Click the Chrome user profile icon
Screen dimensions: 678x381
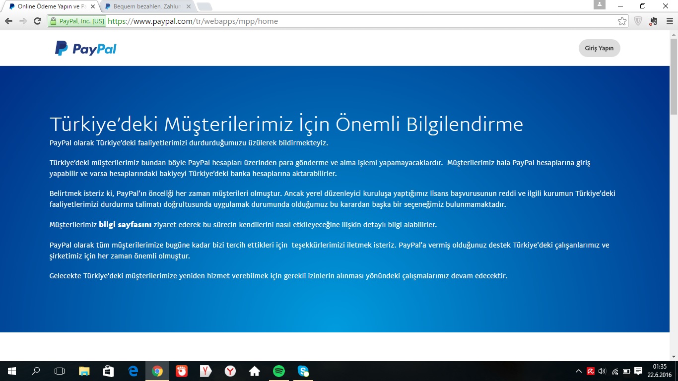coord(600,4)
